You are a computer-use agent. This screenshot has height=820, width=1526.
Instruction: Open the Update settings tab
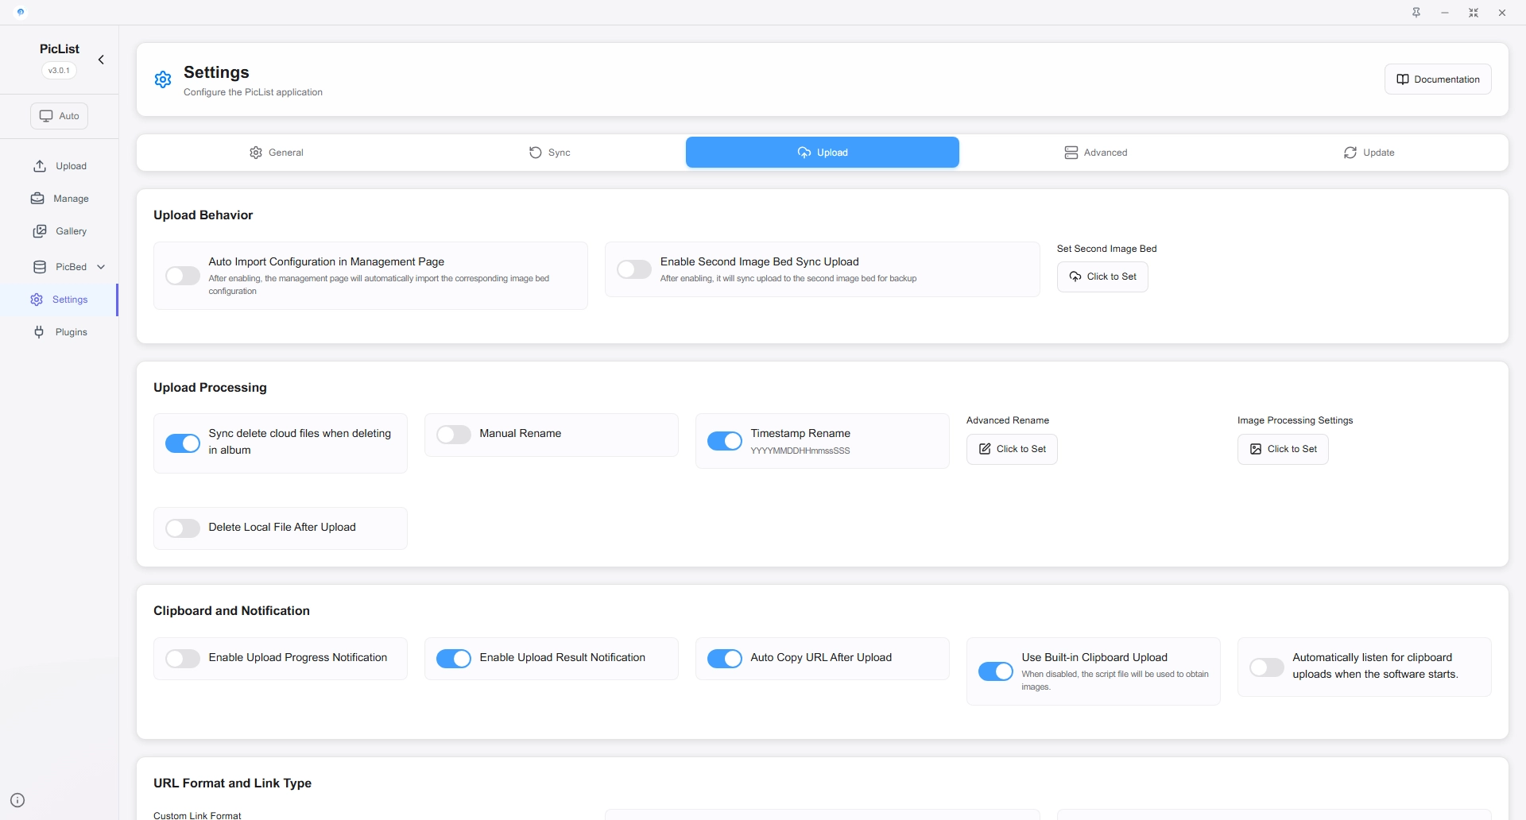point(1369,153)
